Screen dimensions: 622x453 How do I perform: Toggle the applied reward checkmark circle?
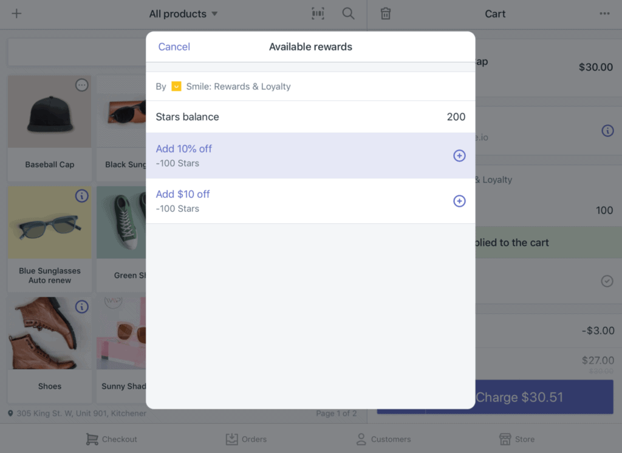607,281
